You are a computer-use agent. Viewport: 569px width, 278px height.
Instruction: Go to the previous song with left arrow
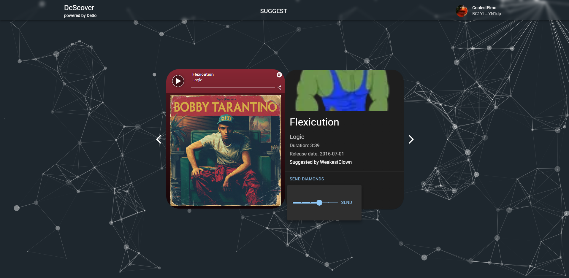159,139
